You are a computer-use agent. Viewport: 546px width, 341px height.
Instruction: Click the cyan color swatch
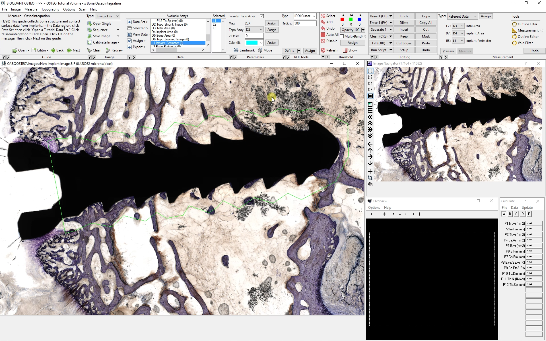[x=252, y=43]
